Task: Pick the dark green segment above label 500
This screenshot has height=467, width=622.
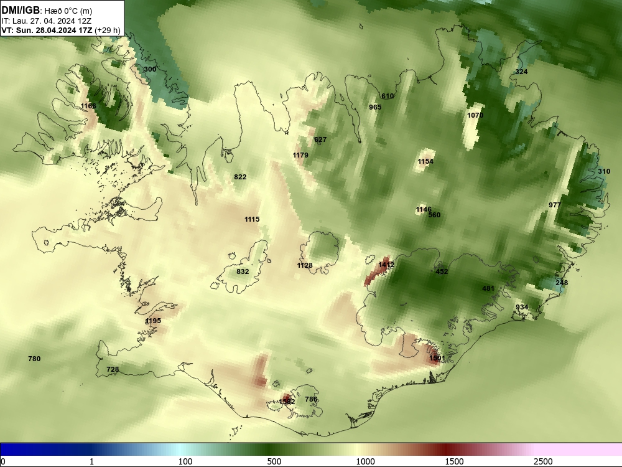Action: pos(270,450)
